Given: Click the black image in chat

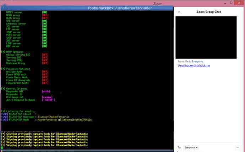Looking at the screenshot, I should [206, 38].
